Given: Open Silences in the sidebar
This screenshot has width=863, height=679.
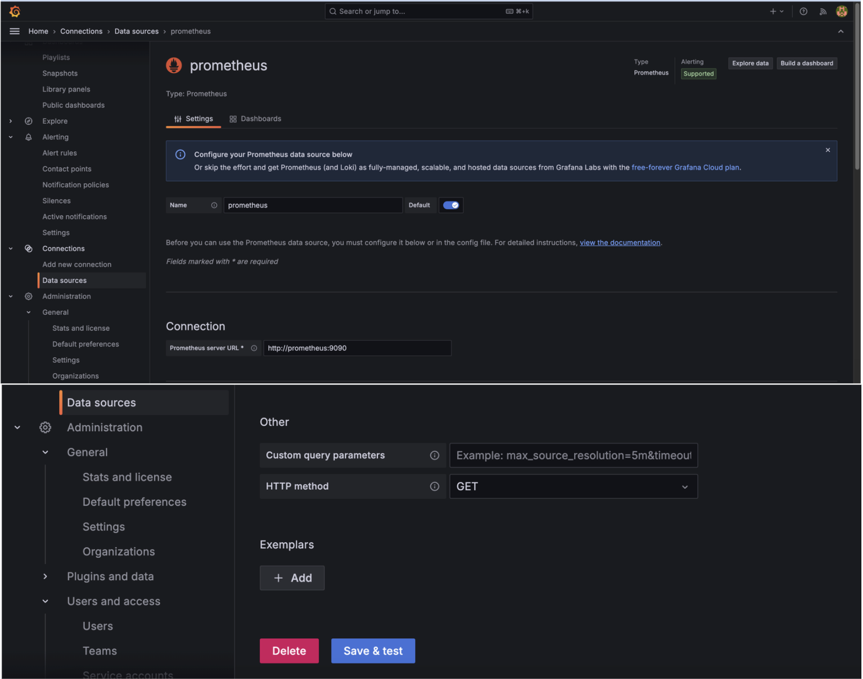Looking at the screenshot, I should [56, 201].
